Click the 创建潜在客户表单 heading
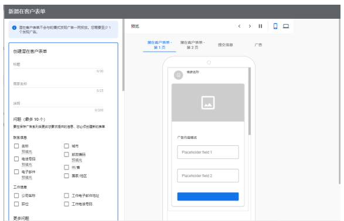 pos(30,52)
